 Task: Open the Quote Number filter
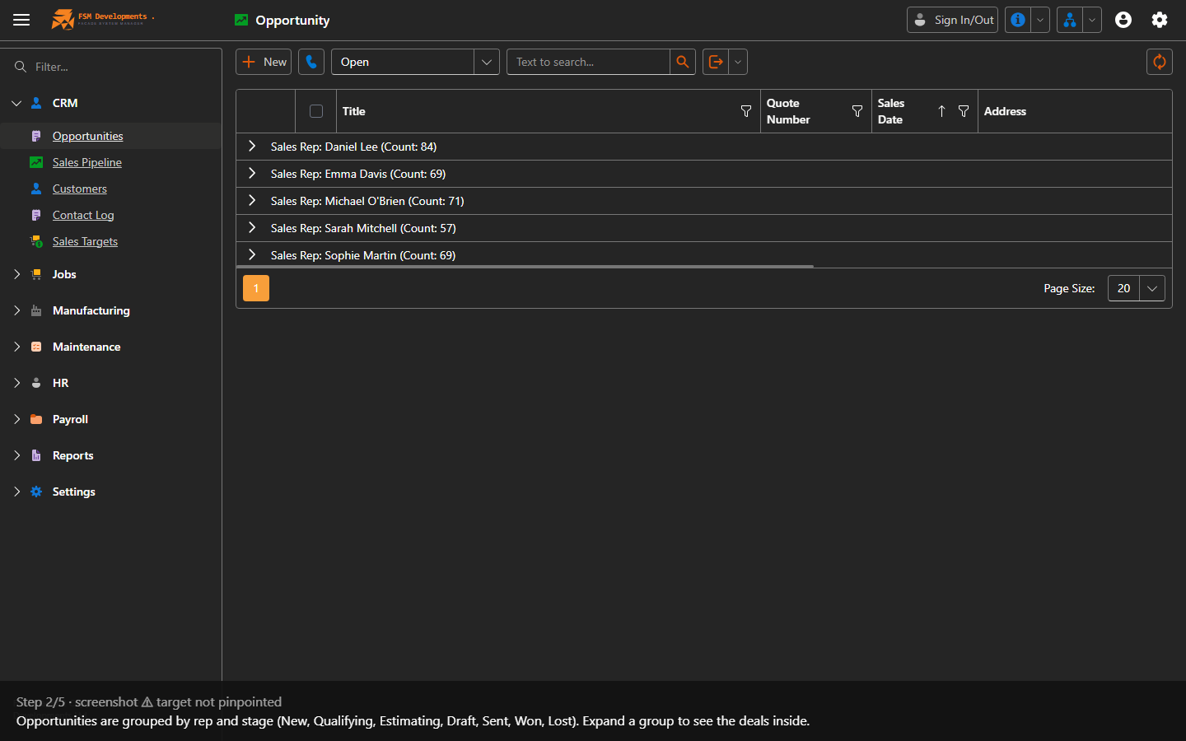click(x=857, y=111)
